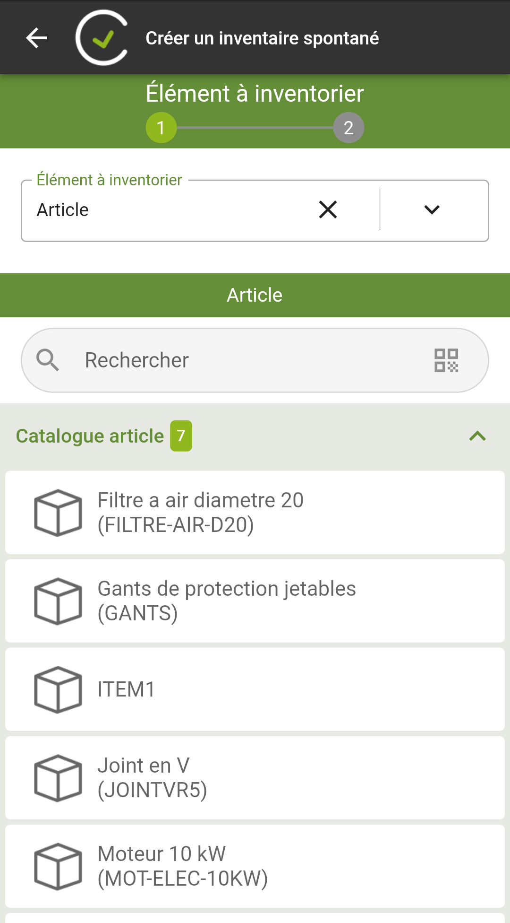
Task: Click the box icon beside Gants
Action: point(58,601)
